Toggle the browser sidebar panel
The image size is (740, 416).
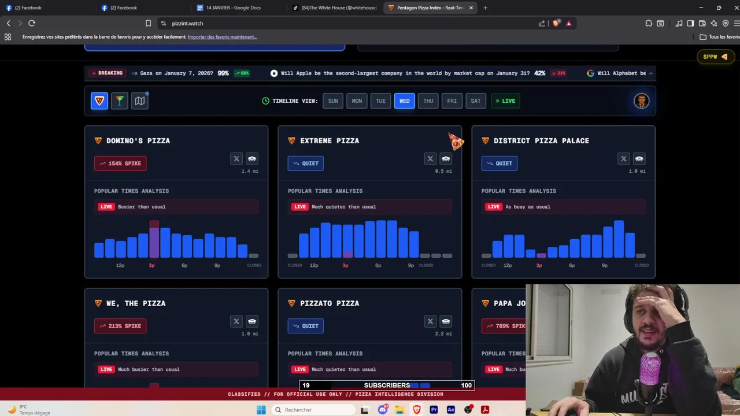click(690, 23)
